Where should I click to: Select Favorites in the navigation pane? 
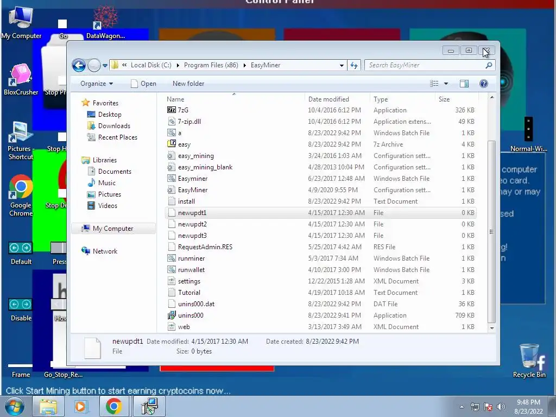click(105, 103)
